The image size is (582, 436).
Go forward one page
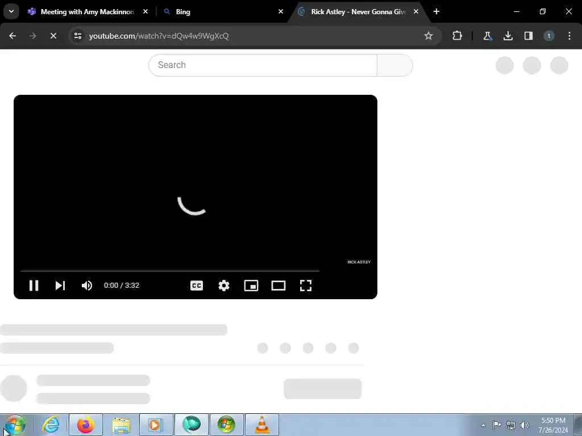pos(33,36)
